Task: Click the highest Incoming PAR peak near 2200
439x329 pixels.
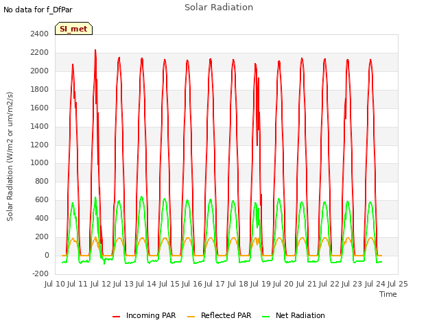Action: coord(95,50)
